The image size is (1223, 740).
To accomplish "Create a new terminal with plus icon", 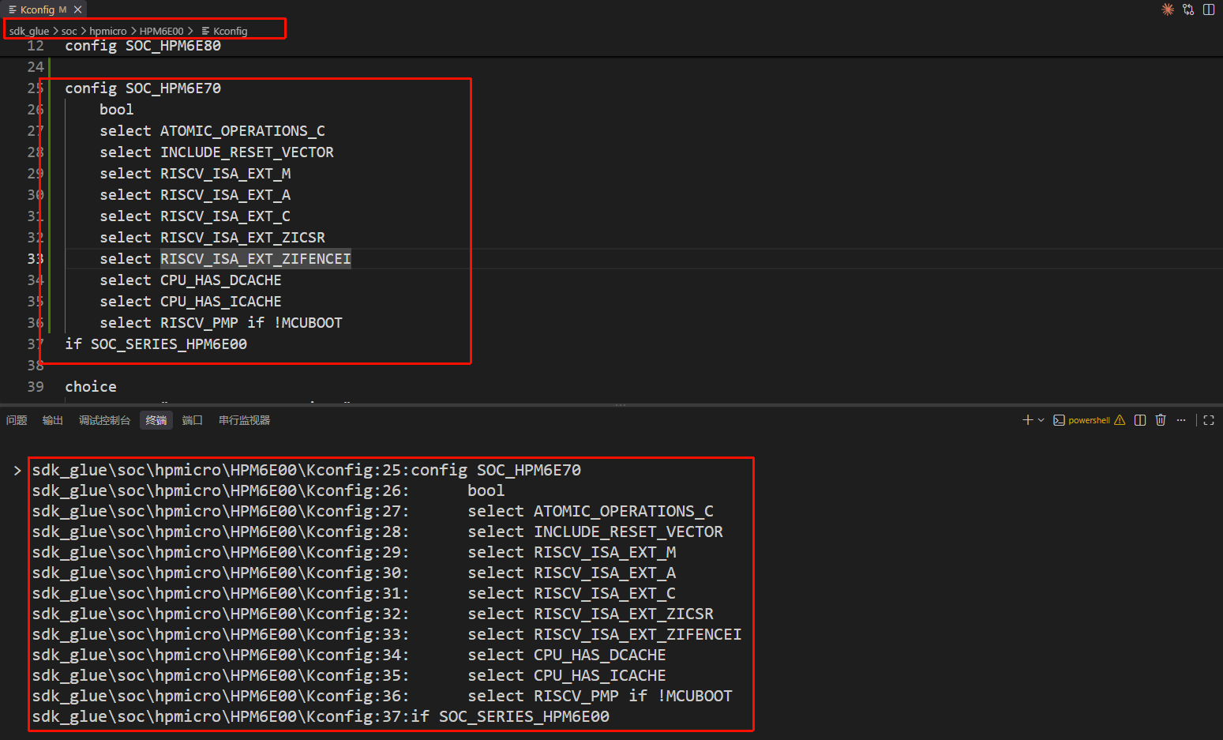I will pos(1028,420).
